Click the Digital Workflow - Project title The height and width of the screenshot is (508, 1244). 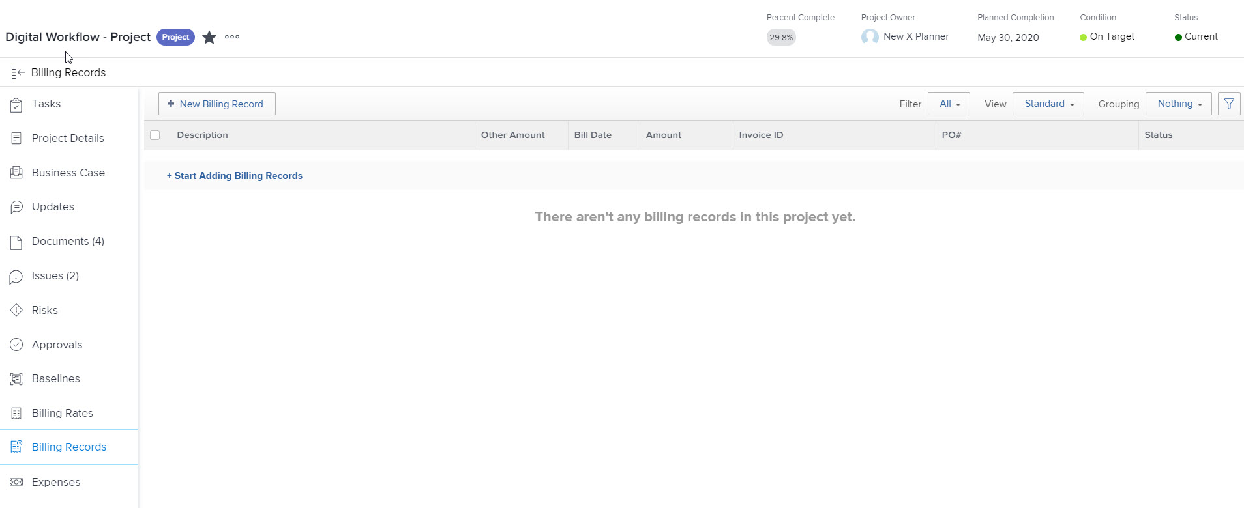(78, 37)
